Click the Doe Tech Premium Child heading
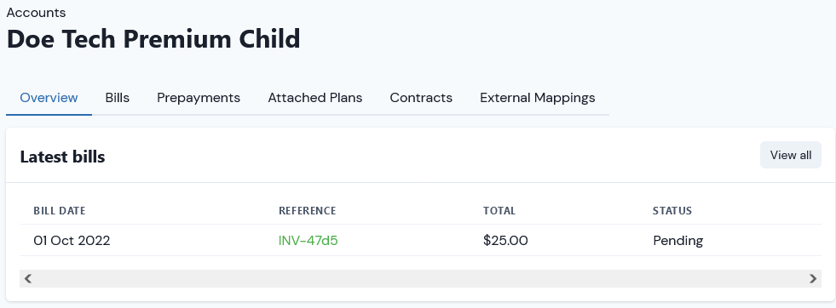Screen dimensions: 836x308 click(x=153, y=39)
